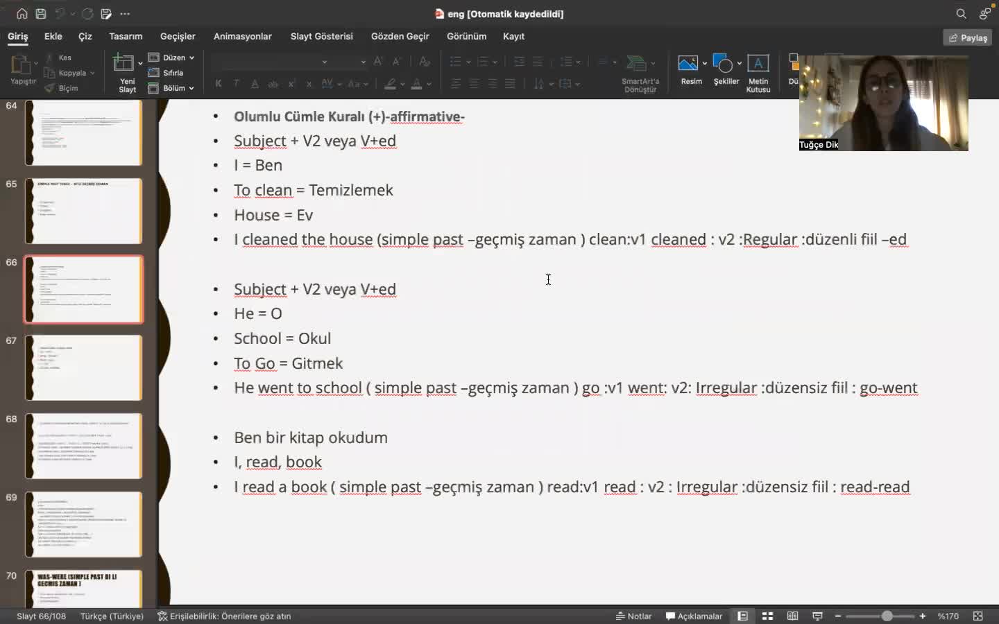Screen dimensions: 999x624
Task: Click Resim picture icon
Action: coord(688,64)
